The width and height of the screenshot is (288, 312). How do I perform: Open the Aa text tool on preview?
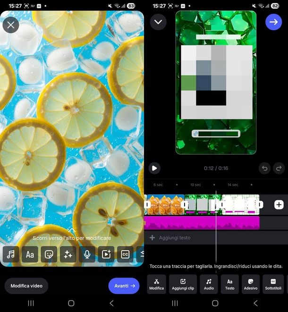[x=30, y=254]
